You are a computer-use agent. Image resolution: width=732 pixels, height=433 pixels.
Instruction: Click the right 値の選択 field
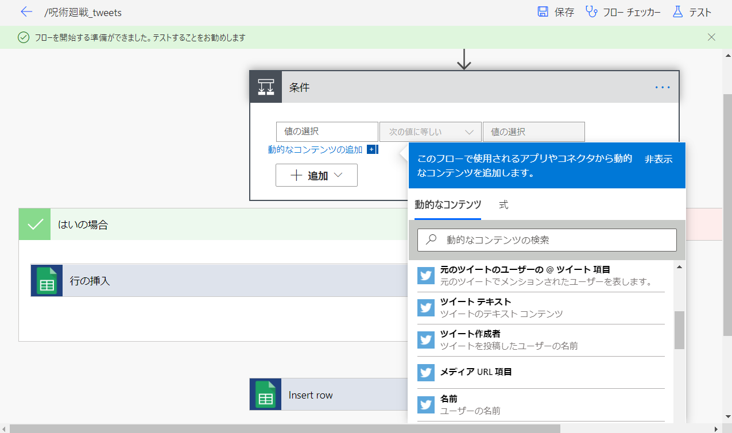click(533, 132)
